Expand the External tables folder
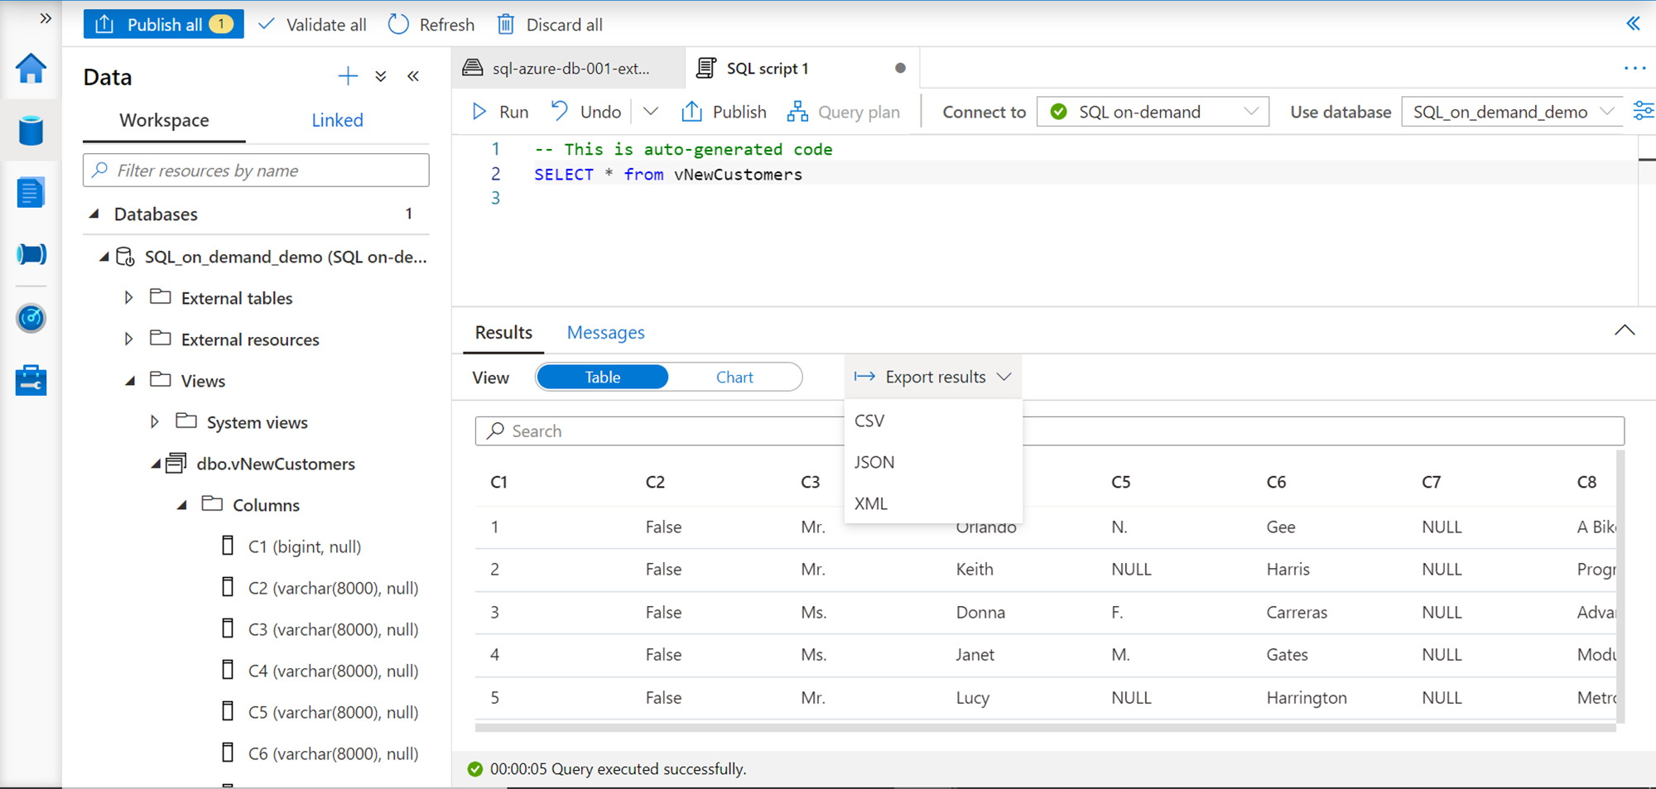 pos(129,298)
